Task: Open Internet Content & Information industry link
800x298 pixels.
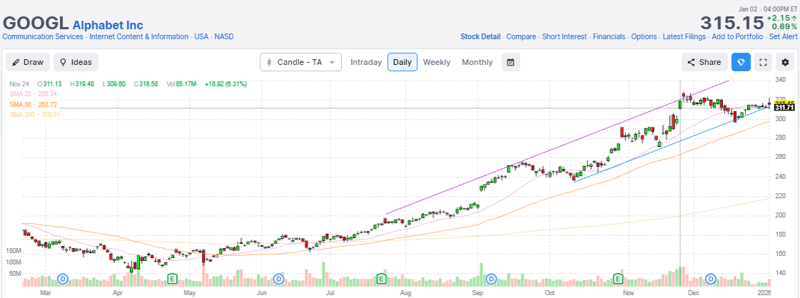Action: [138, 36]
